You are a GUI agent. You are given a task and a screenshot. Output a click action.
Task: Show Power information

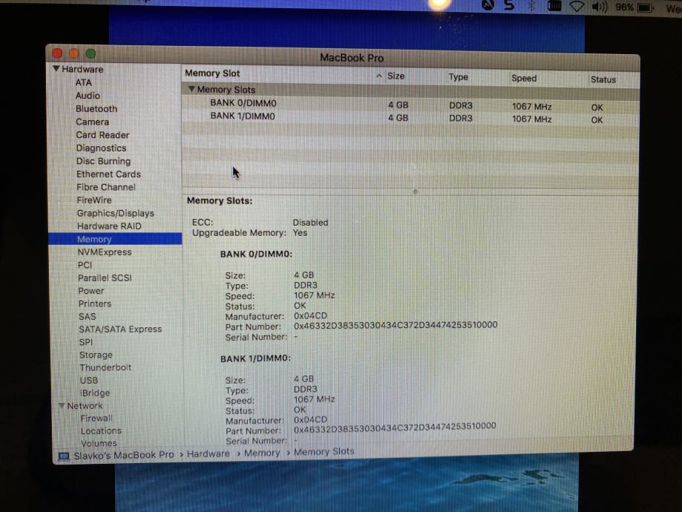91,291
